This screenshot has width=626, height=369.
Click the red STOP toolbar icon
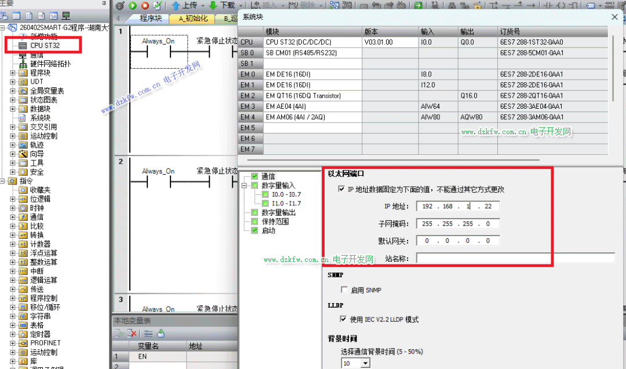pyautogui.click(x=145, y=6)
